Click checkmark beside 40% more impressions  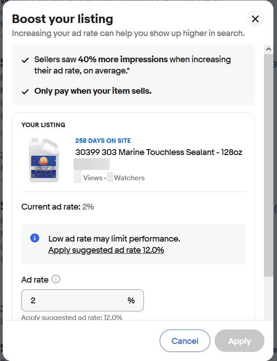tap(26, 60)
